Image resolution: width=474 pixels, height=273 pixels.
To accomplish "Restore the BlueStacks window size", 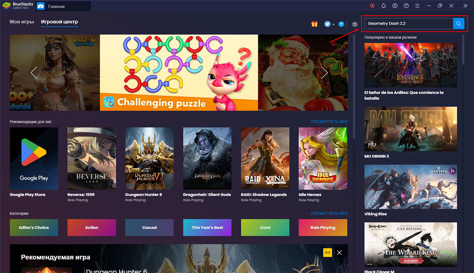I will [440, 6].
